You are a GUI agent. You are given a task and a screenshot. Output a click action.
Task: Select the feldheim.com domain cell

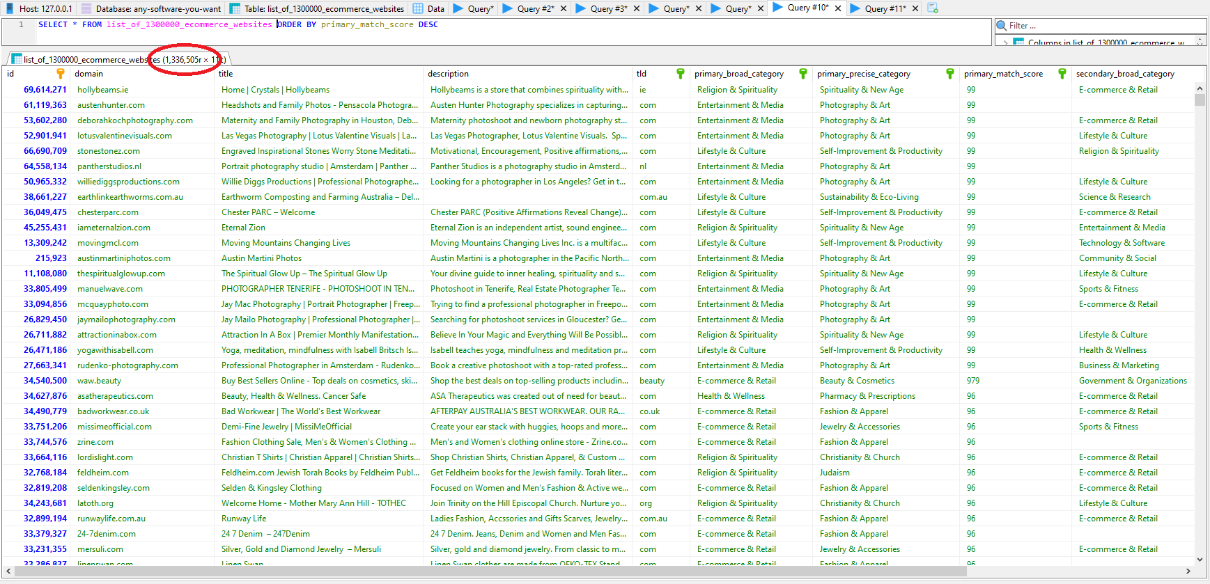pos(142,473)
